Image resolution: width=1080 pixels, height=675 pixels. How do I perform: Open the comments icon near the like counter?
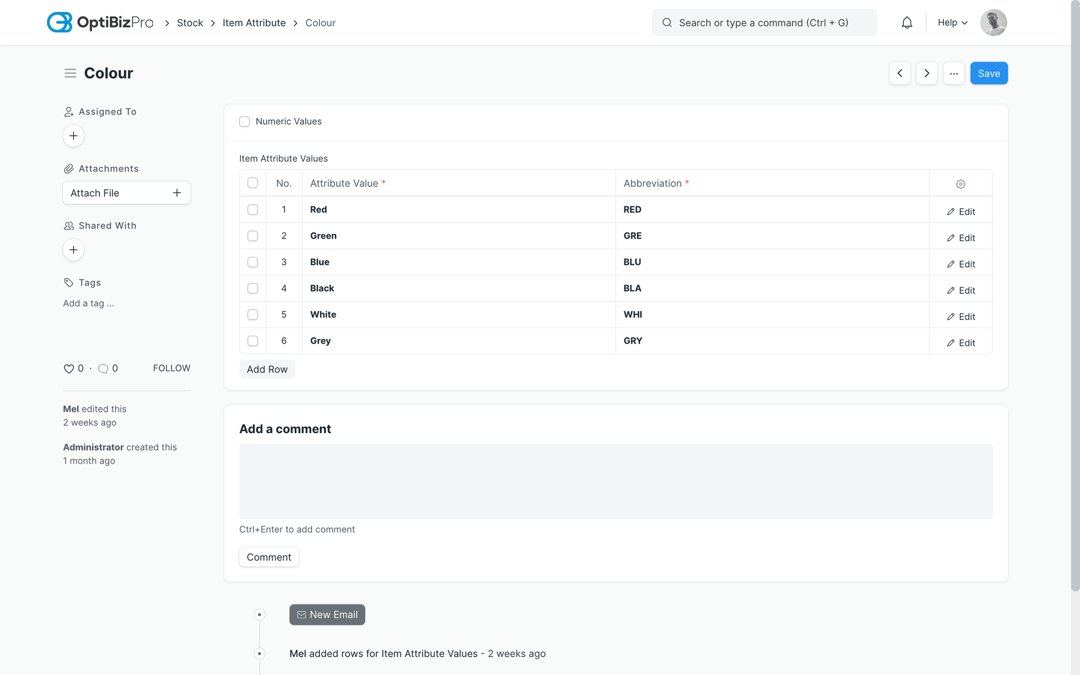(x=104, y=368)
